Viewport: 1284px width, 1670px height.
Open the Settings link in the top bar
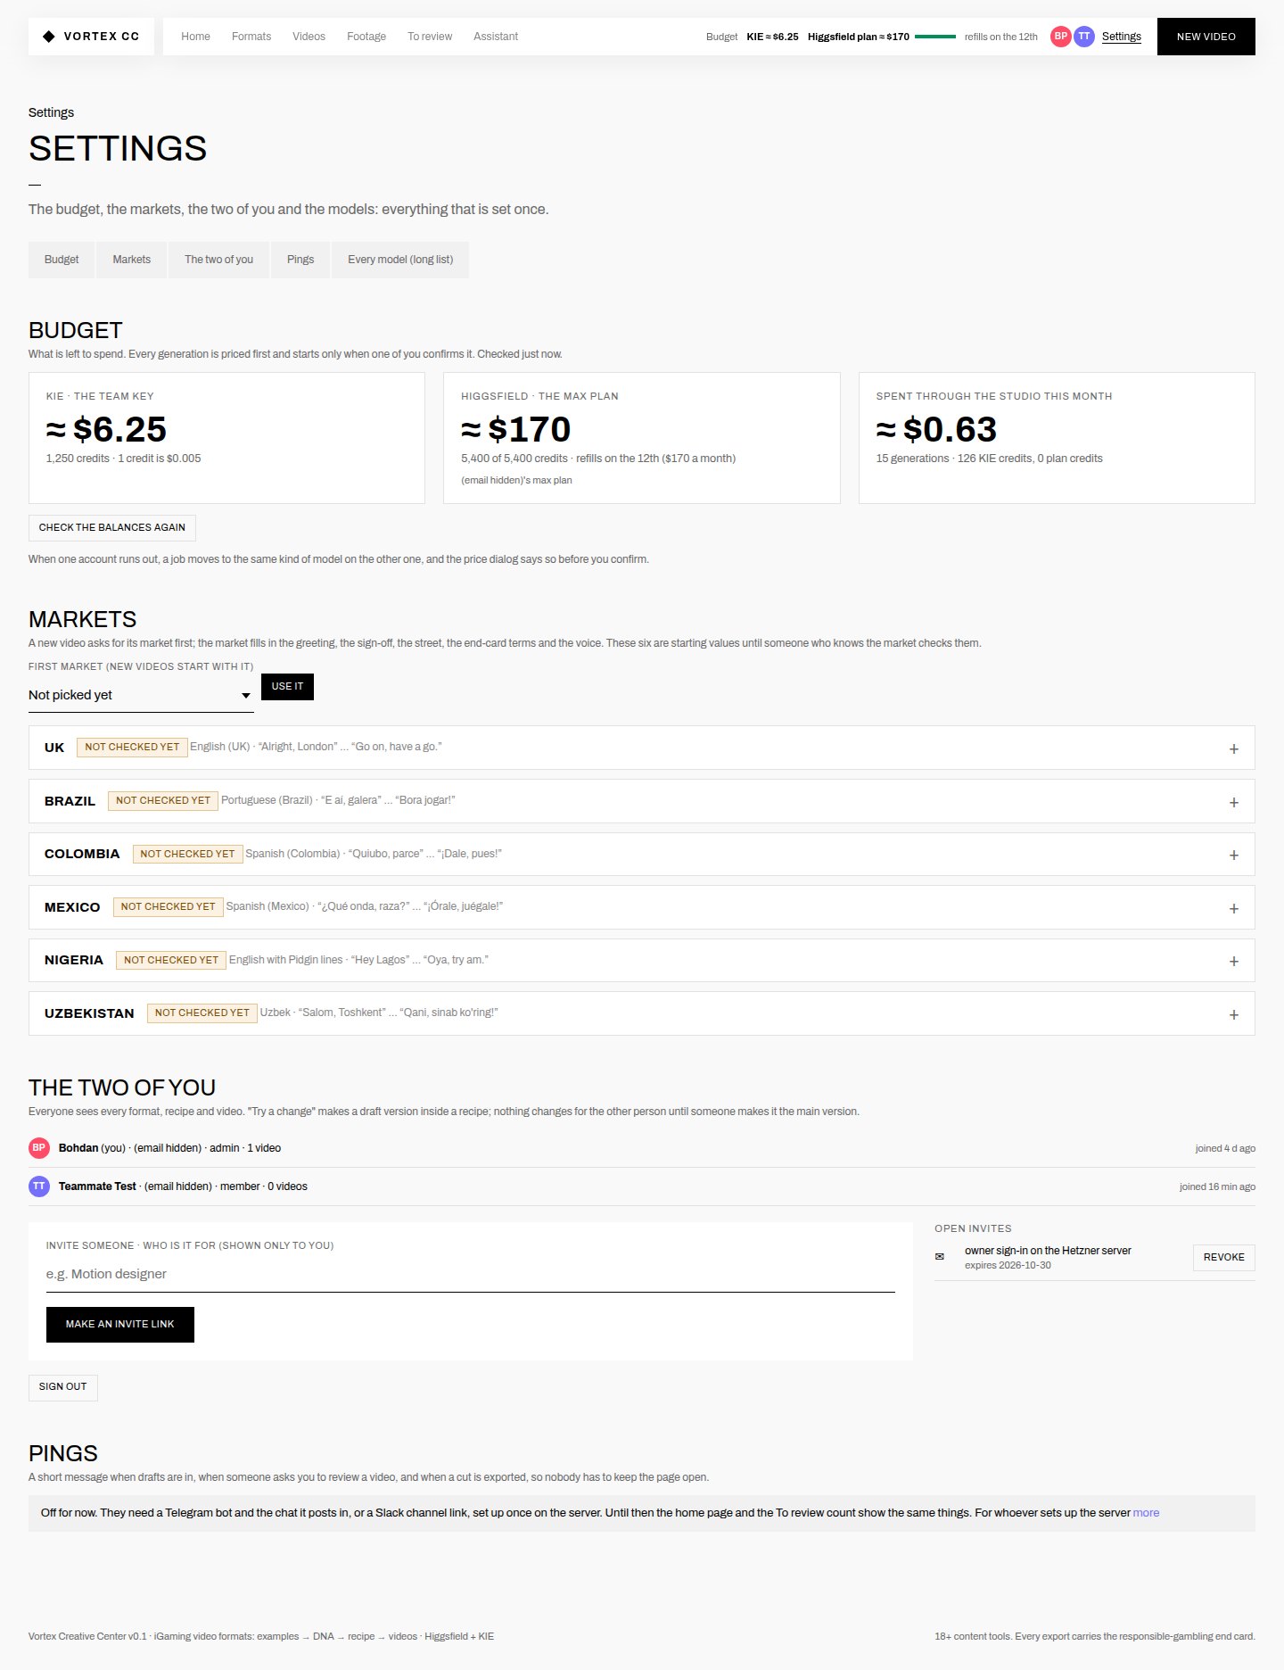1121,37
